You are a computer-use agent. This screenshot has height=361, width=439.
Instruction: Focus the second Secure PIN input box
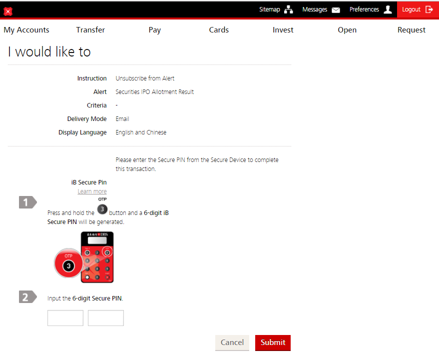click(x=106, y=318)
